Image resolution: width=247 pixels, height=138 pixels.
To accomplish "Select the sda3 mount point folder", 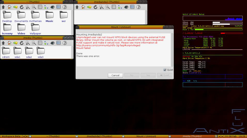I will click(41, 53).
